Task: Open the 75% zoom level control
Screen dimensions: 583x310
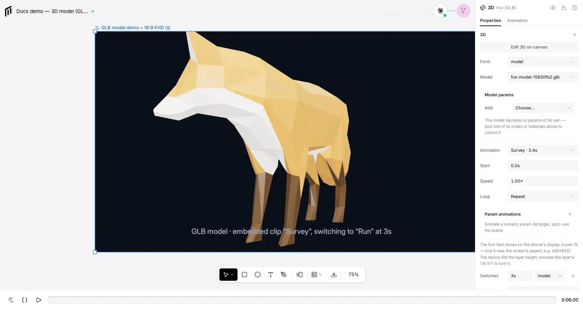Action: [354, 275]
